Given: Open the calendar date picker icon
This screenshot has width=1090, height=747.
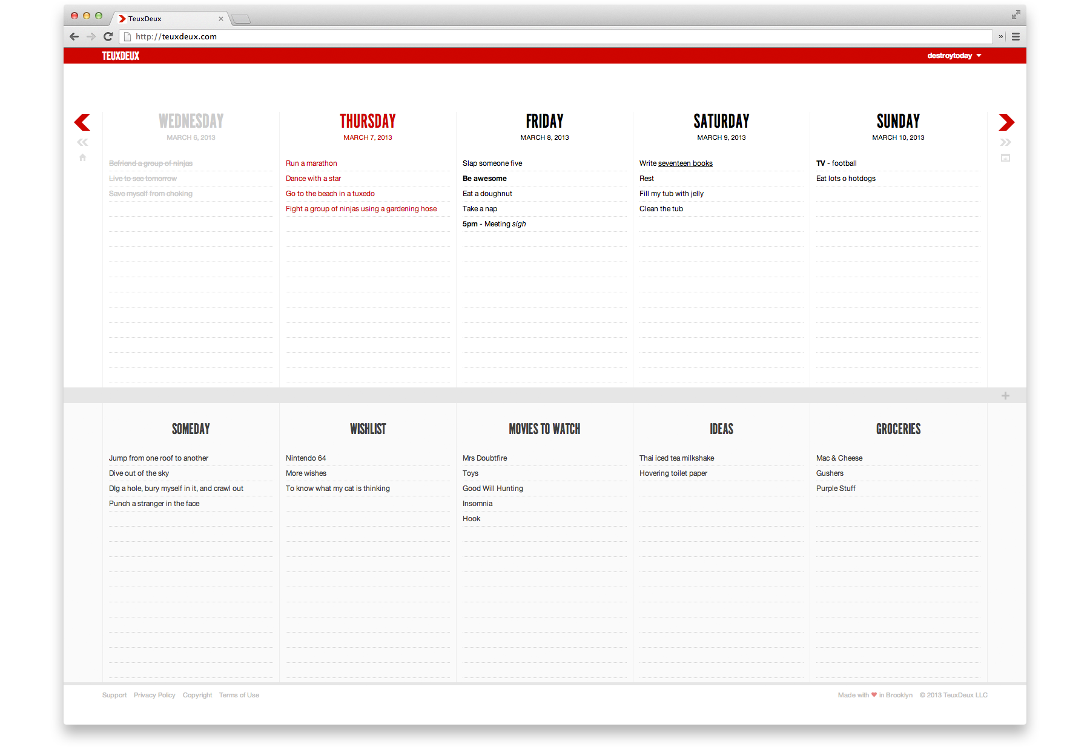Looking at the screenshot, I should 1005,158.
